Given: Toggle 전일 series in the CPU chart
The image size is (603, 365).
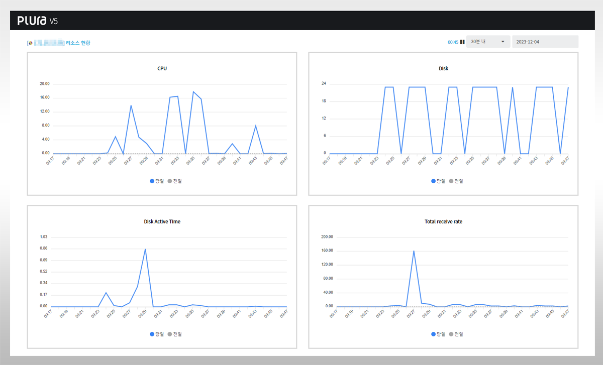Looking at the screenshot, I should point(175,181).
